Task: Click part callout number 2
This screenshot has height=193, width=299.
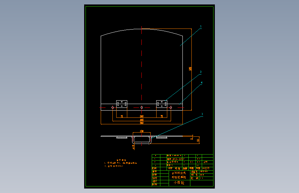Action: click(x=201, y=72)
